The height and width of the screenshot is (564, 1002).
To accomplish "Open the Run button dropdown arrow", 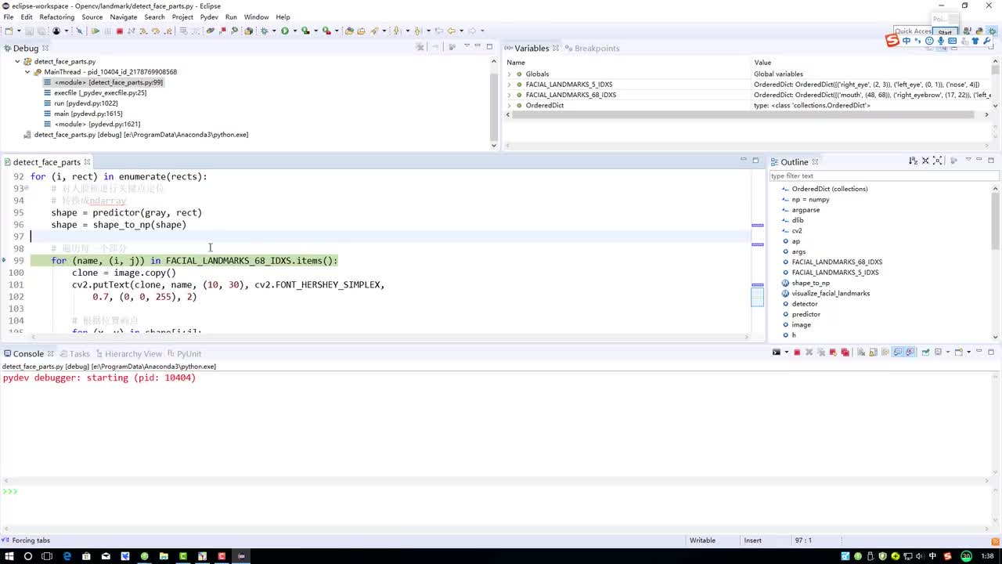I will [294, 31].
